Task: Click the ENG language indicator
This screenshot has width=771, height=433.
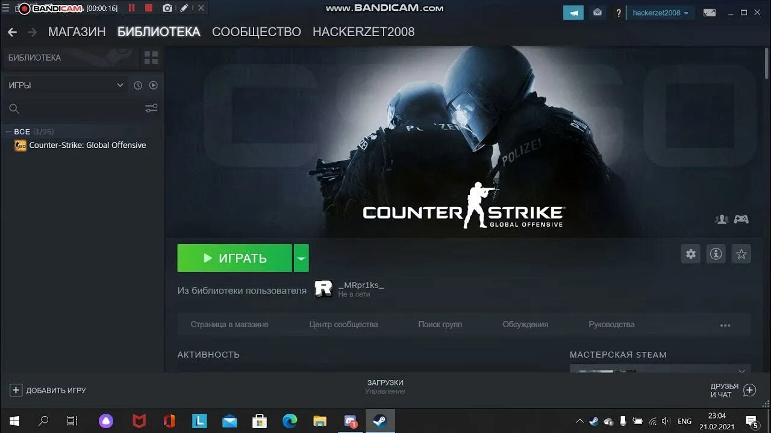Action: tap(684, 421)
